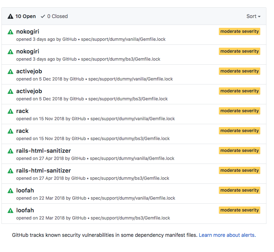Click moderate severity badge on loofah vanilla row

coord(239,190)
